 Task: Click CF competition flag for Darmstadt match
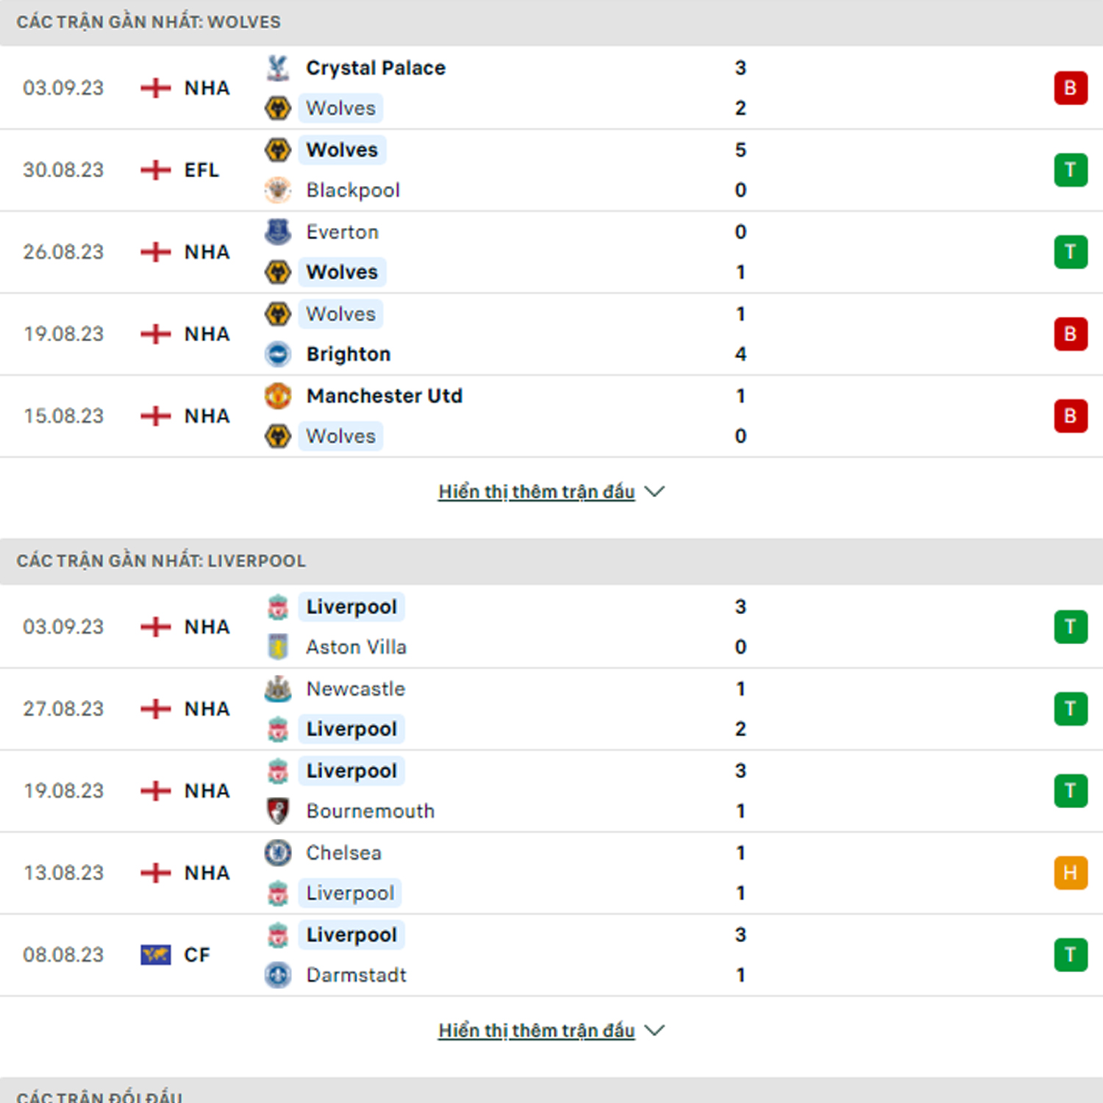pyautogui.click(x=156, y=955)
